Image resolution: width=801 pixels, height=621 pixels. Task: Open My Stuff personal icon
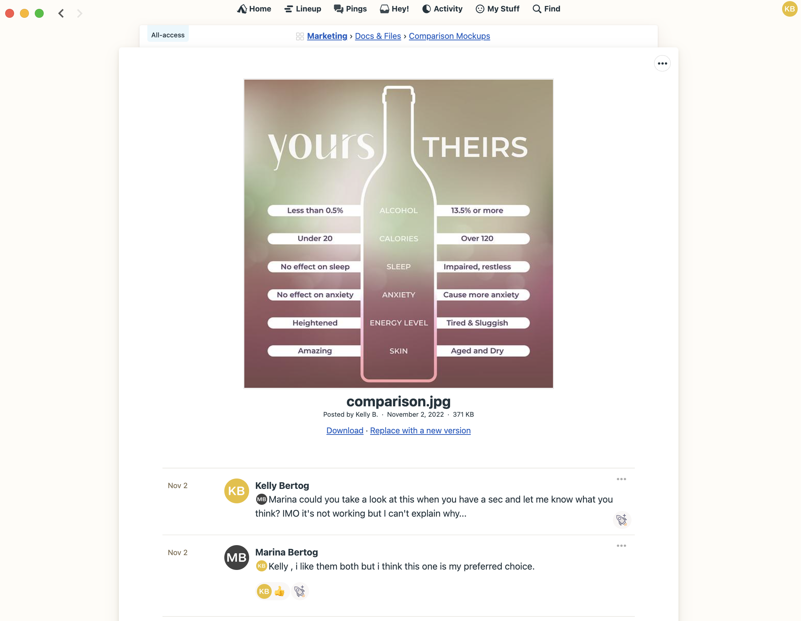480,9
